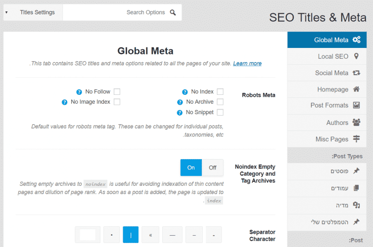Choose the en dash separator character
The height and width of the screenshot is (247, 373).
pos(194,235)
